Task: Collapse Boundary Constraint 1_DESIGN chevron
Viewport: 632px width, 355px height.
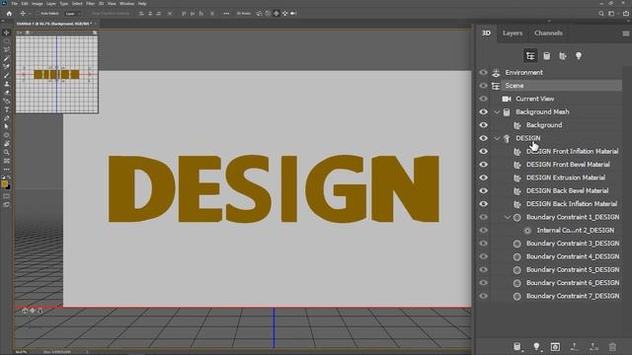Action: click(508, 217)
